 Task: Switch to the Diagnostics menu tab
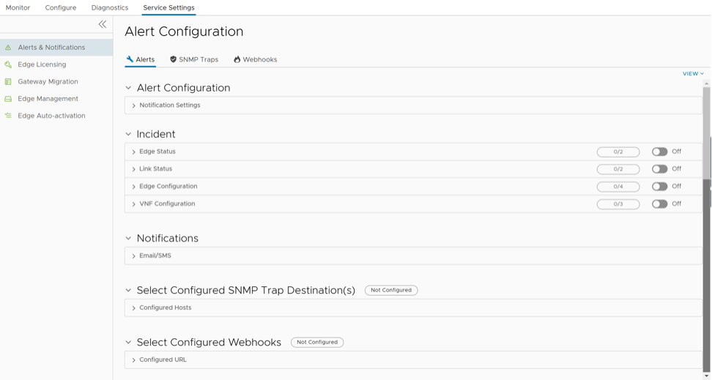coord(110,7)
